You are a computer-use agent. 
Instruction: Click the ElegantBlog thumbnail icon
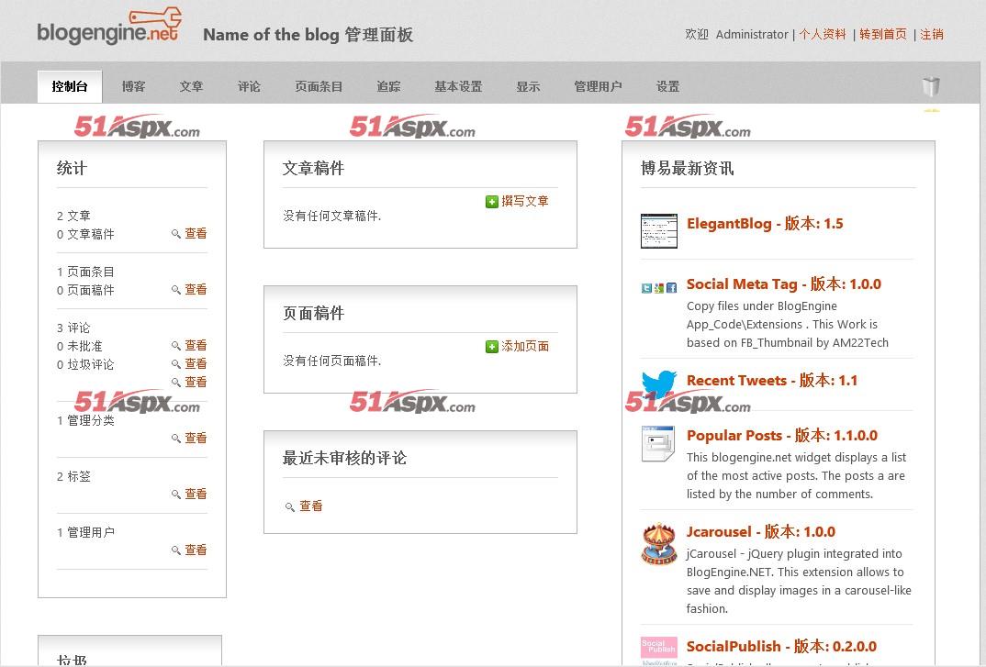click(x=658, y=230)
